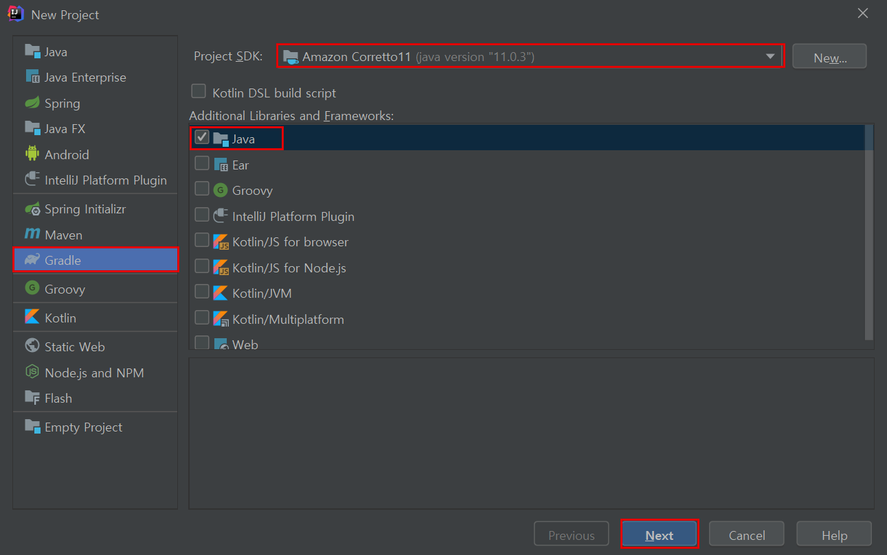
Task: Click the Groovy framework icon in list
Action: point(221,190)
